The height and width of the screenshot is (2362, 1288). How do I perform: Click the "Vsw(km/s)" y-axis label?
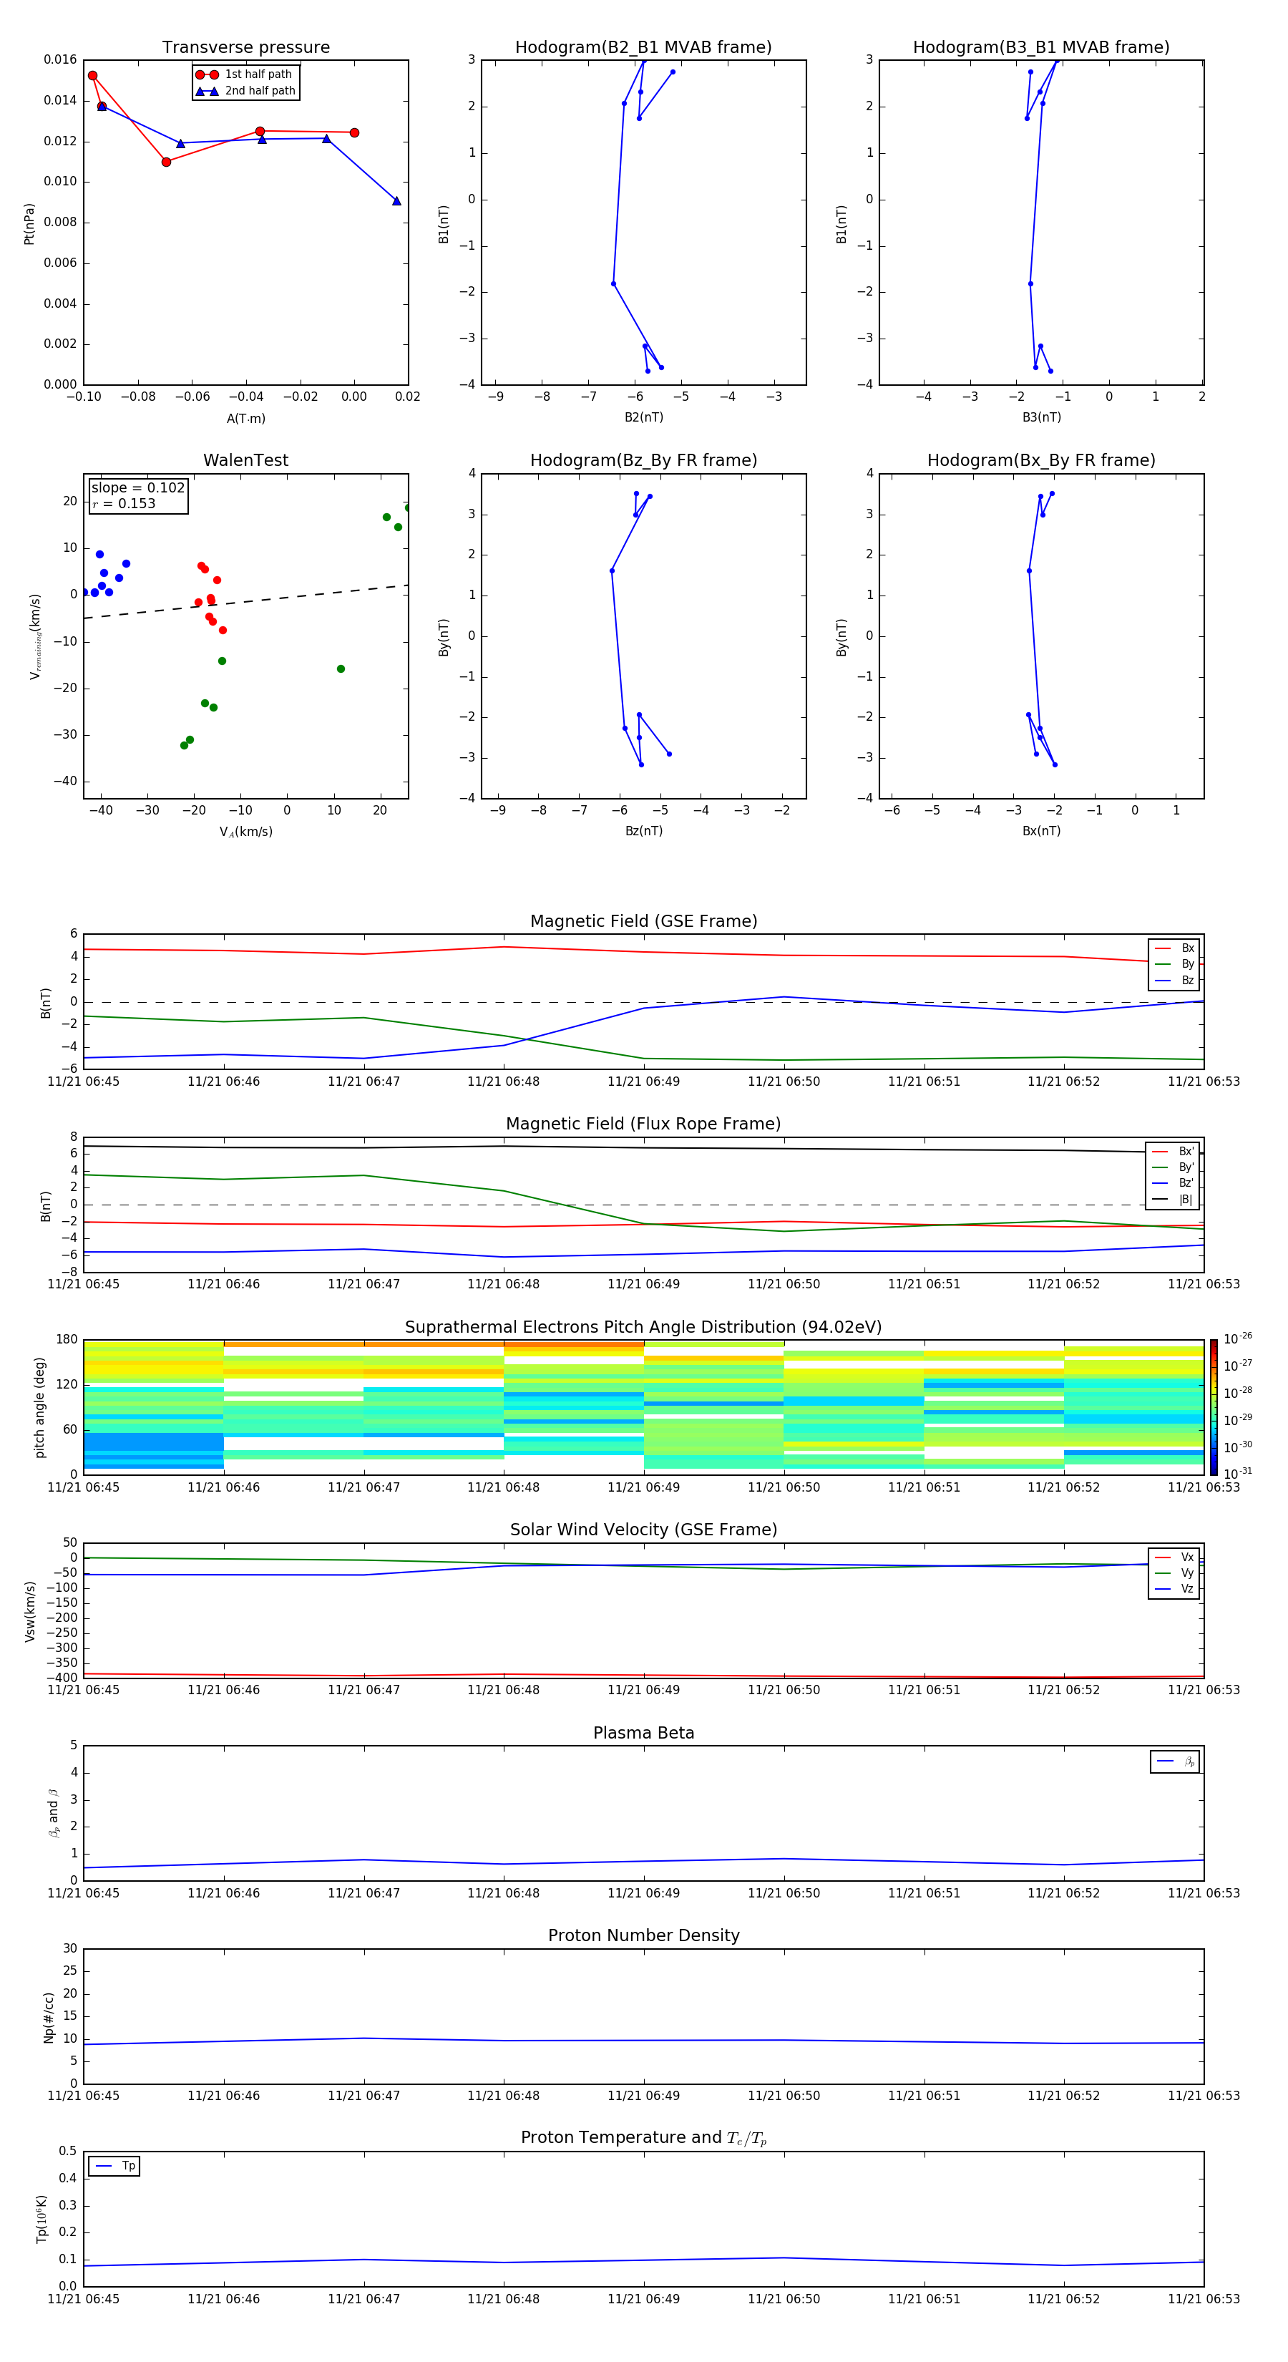coord(29,1611)
